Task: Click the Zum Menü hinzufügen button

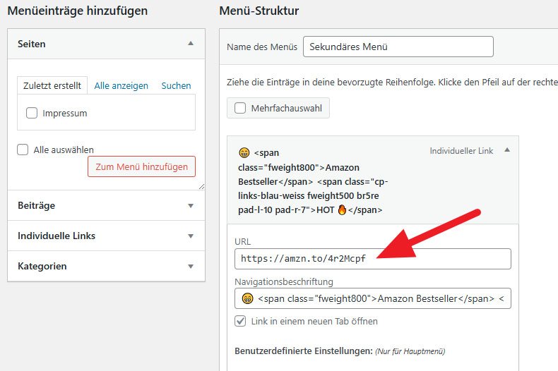Action: tap(141, 167)
